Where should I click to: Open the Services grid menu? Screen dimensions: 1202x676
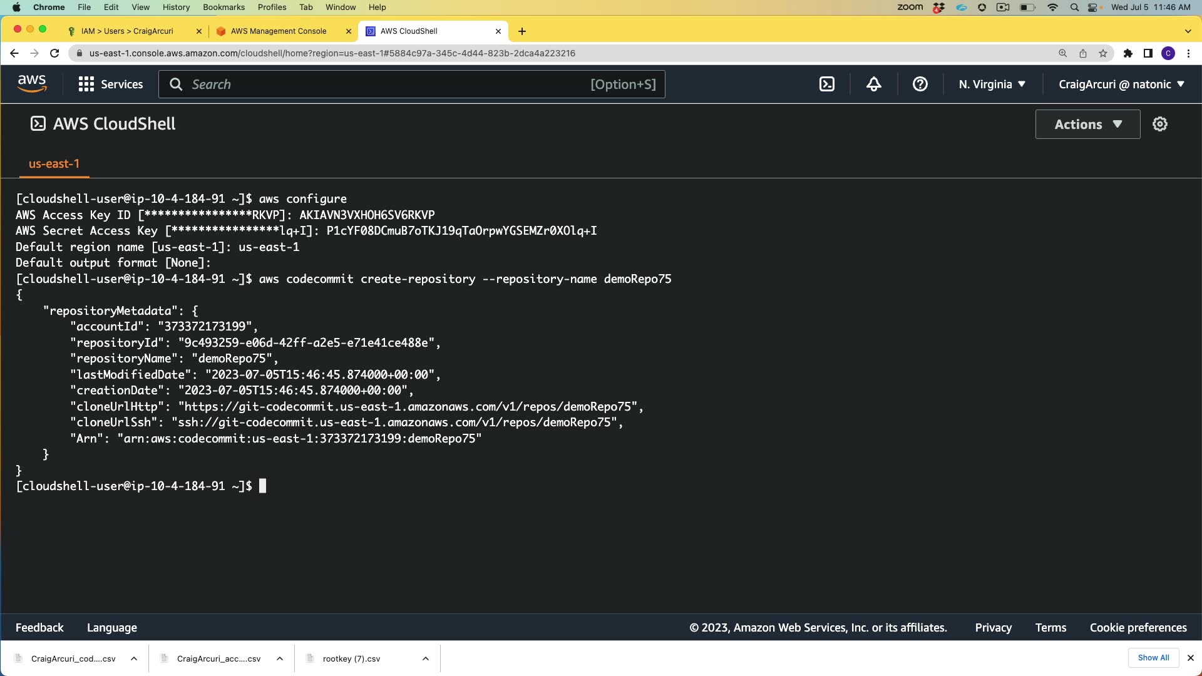point(111,84)
